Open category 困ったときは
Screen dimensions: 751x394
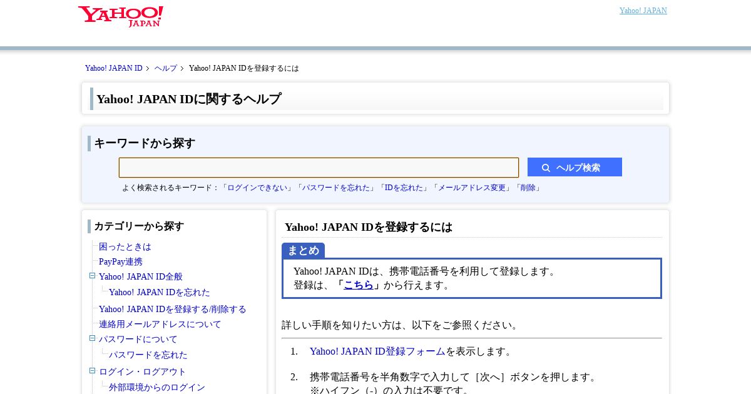click(x=125, y=247)
